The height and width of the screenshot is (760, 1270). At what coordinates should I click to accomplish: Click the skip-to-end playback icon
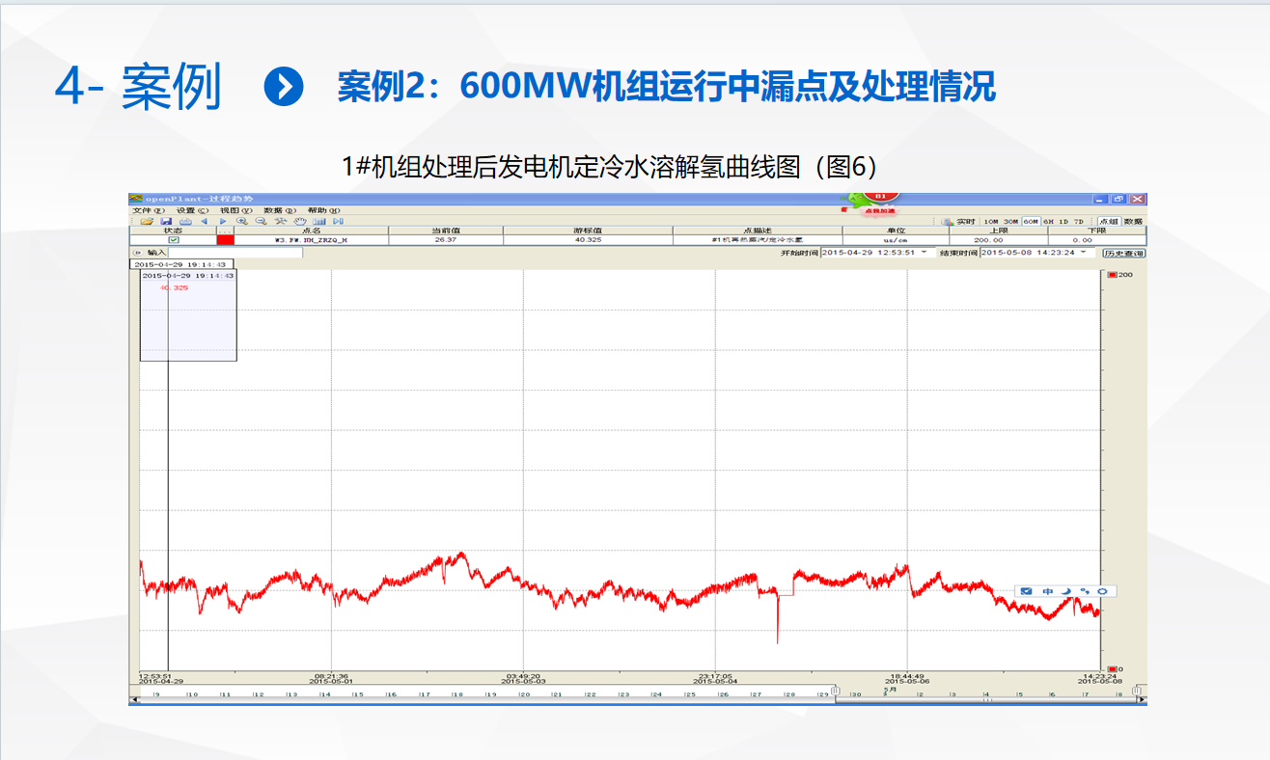point(338,221)
